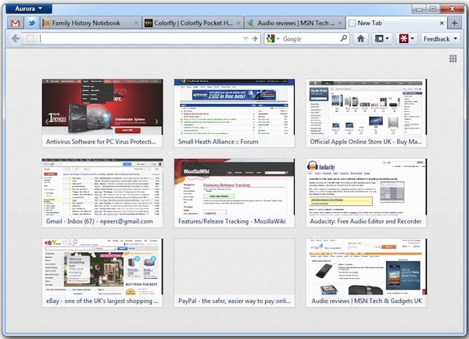469x339 pixels.
Task: Minimize the Aurora window
Action: tap(419, 9)
